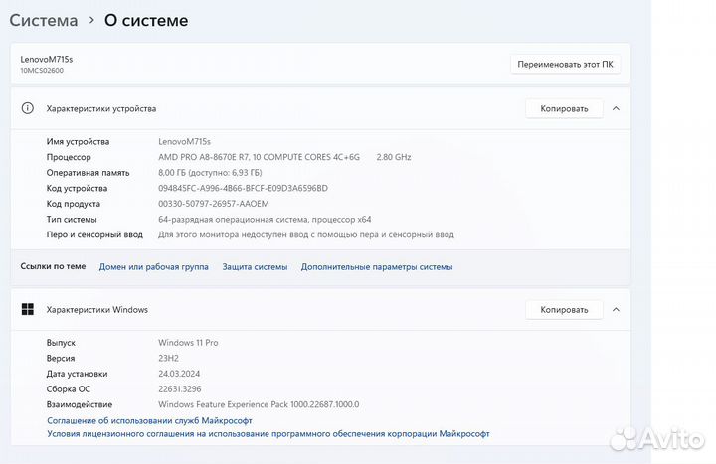
Task: Select processor value AMD PRO A8-8670E
Action: tap(284, 157)
